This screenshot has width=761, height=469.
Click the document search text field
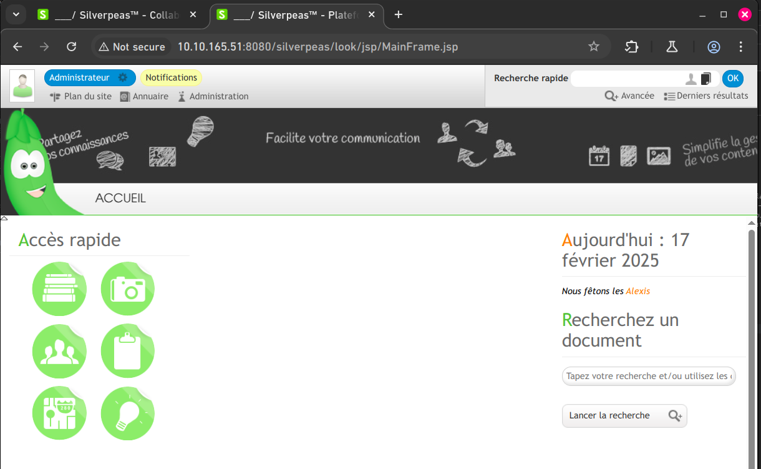click(649, 376)
